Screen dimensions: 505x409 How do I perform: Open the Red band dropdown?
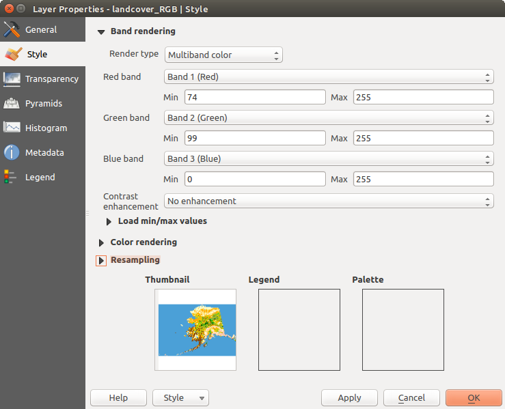[328, 77]
